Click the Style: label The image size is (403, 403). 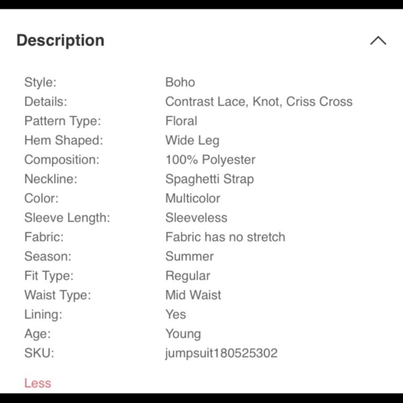tap(40, 82)
